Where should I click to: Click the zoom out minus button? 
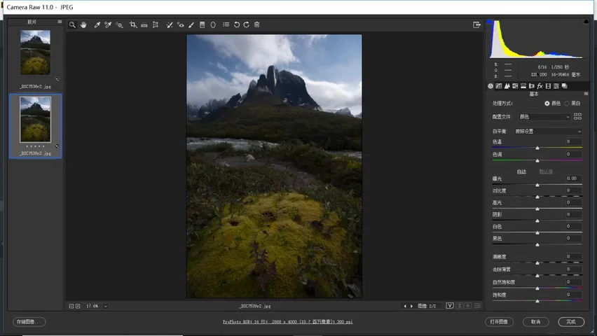71,307
